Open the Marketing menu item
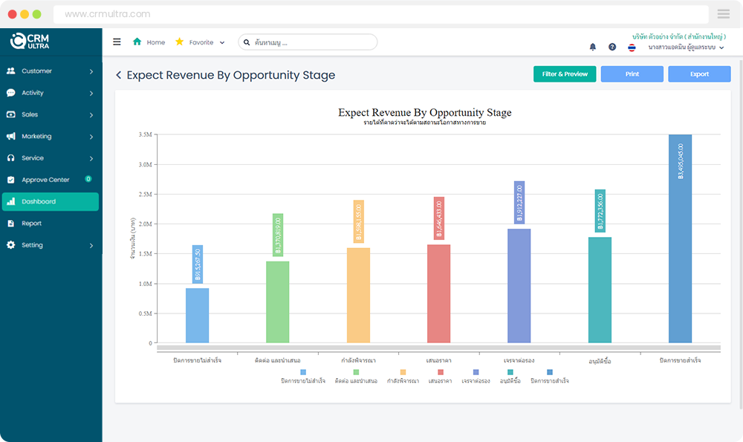Viewport: 743px width, 442px height. point(51,137)
